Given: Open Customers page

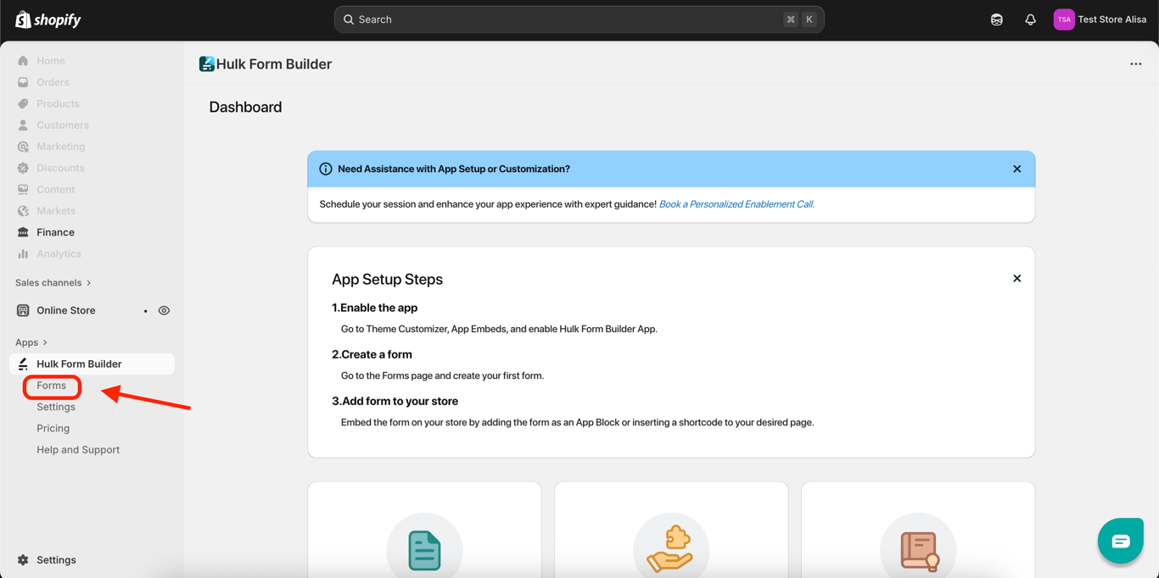Looking at the screenshot, I should coord(62,125).
